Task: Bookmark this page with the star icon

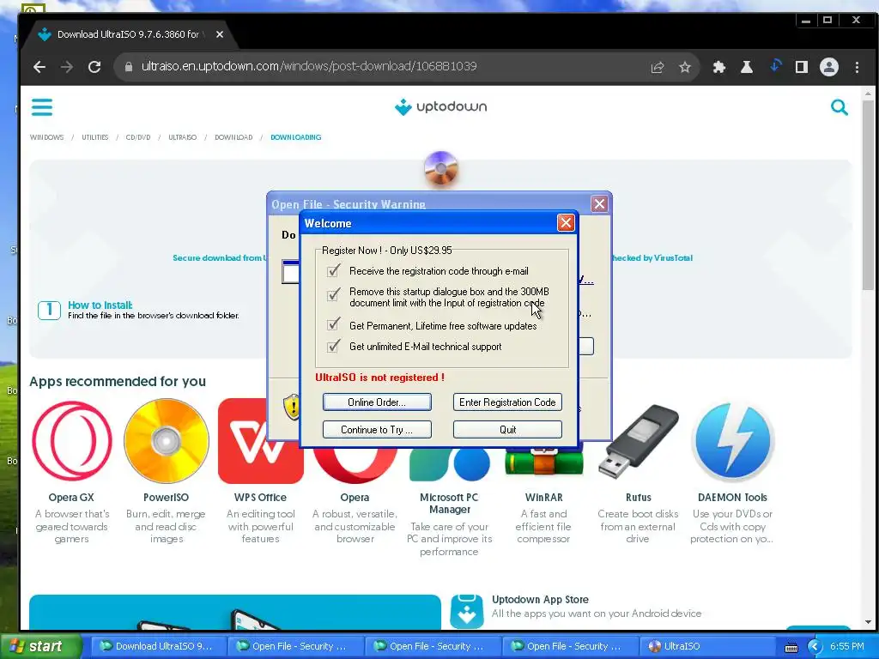Action: click(684, 67)
